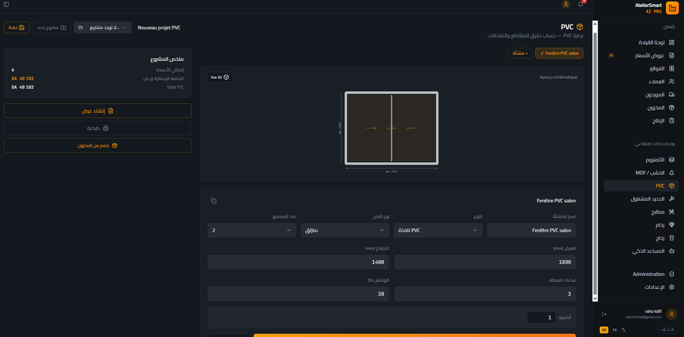This screenshot has height=337, width=684.
Task: Click the إنشاء عرض button
Action: tap(98, 111)
